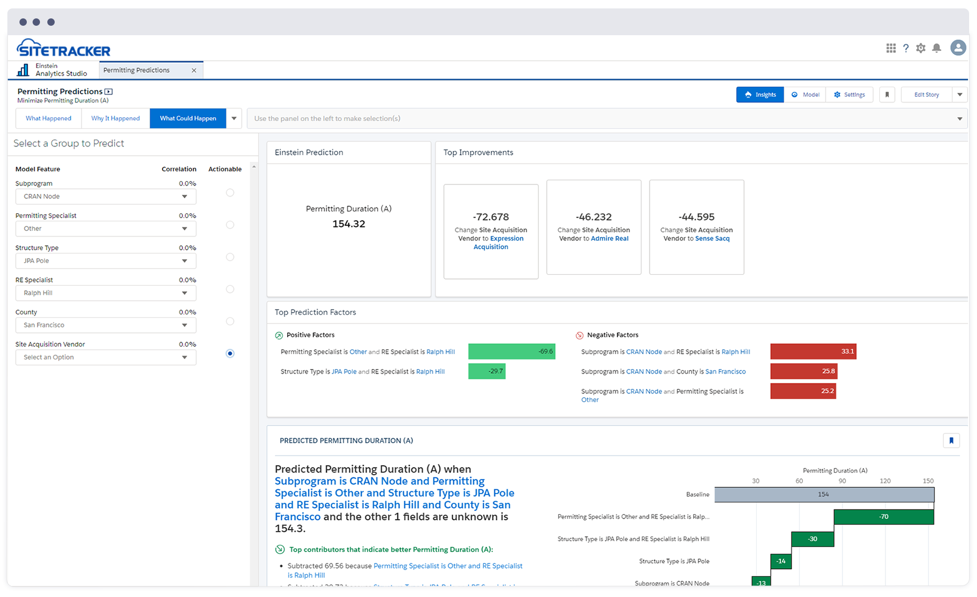Open the user profile avatar
This screenshot has width=977, height=597.
(x=958, y=47)
